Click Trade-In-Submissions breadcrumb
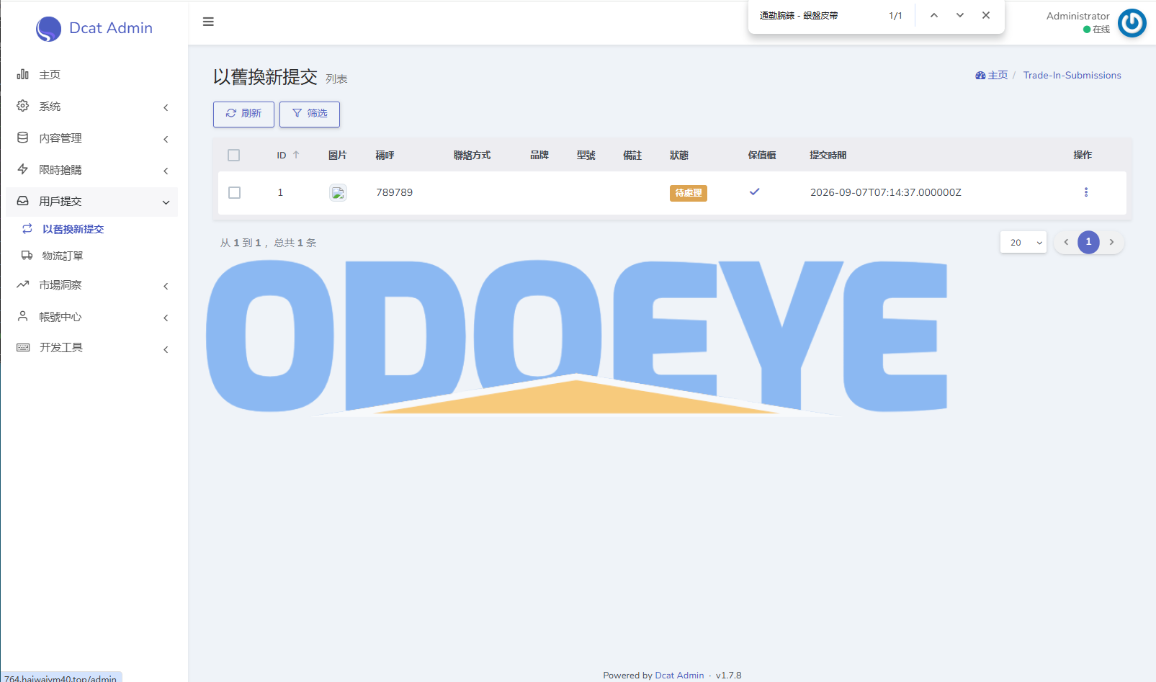 tap(1072, 75)
